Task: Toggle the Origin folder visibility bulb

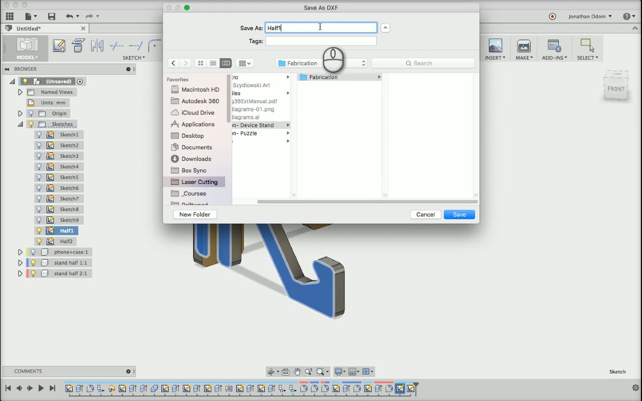Action: pos(31,113)
